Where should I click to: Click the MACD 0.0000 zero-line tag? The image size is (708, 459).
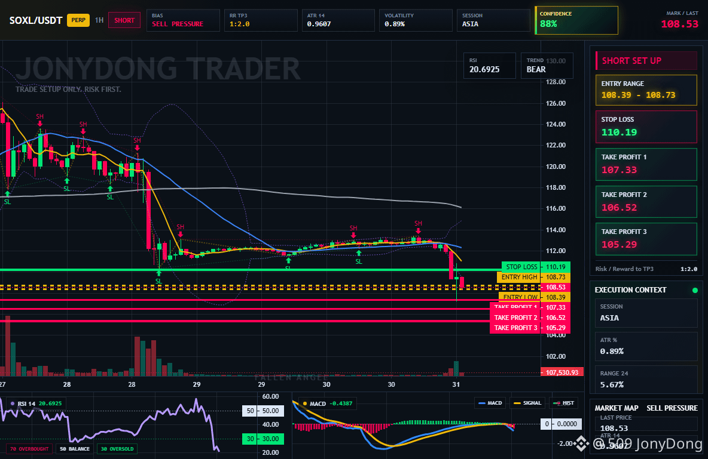(x=561, y=424)
